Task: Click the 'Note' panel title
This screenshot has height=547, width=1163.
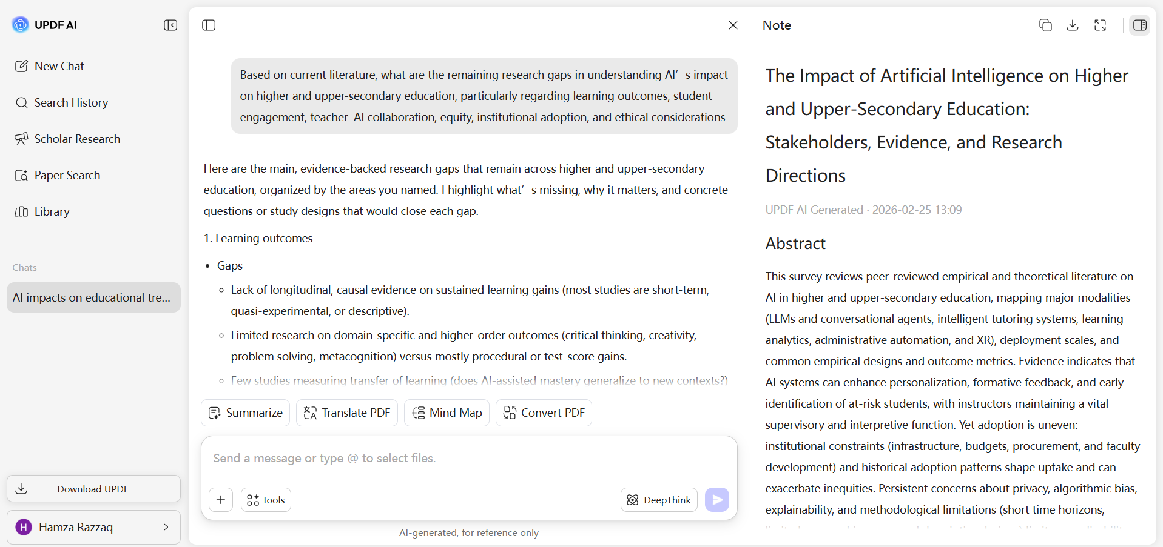Action: click(777, 25)
